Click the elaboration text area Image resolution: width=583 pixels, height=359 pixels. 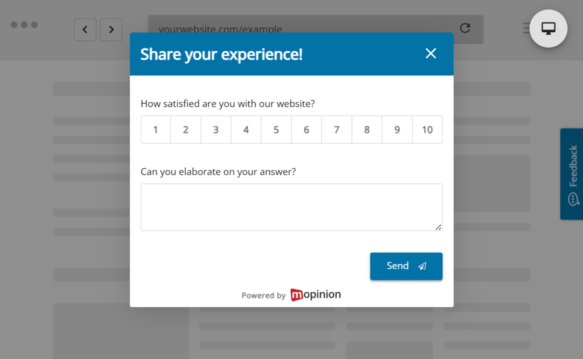(291, 207)
